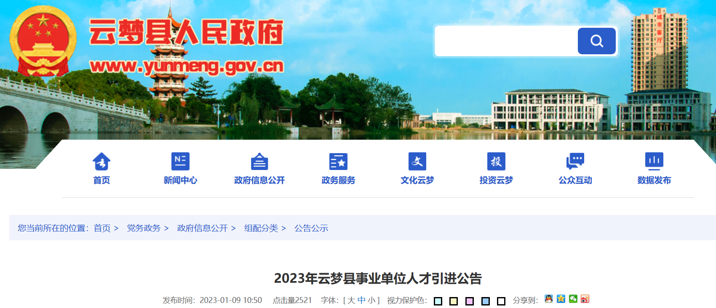716x308 pixels.
Task: Open the 文化云梦 navigation menu label
Action: pyautogui.click(x=417, y=181)
